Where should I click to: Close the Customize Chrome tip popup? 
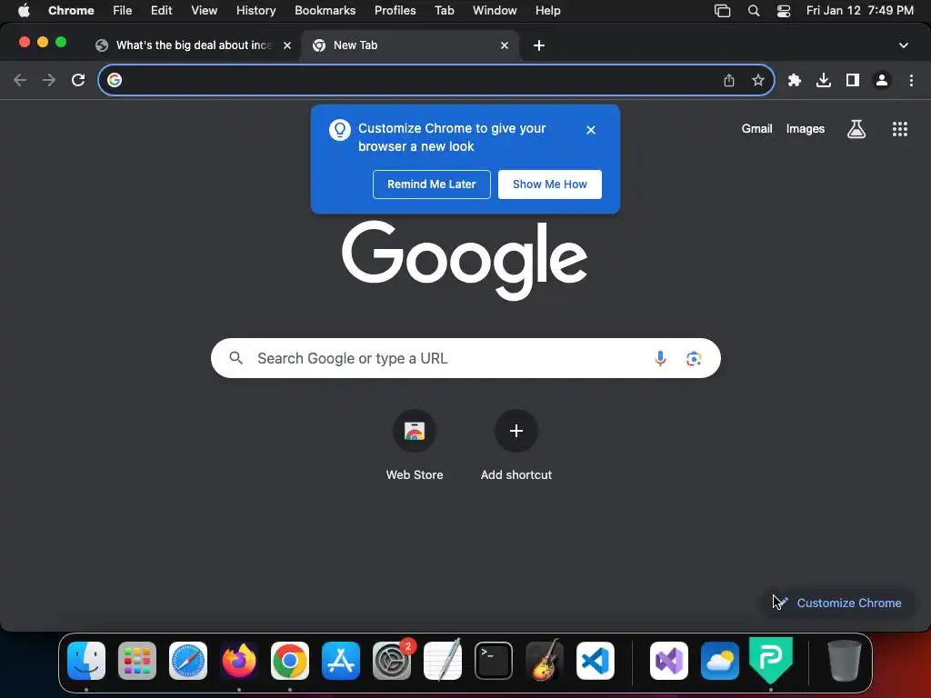point(591,130)
